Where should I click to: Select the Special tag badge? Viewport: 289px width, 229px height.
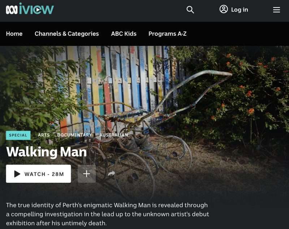pos(18,135)
